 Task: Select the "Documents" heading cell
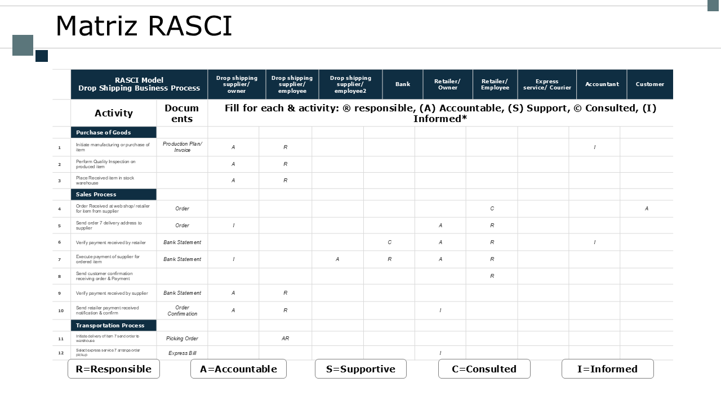[182, 113]
